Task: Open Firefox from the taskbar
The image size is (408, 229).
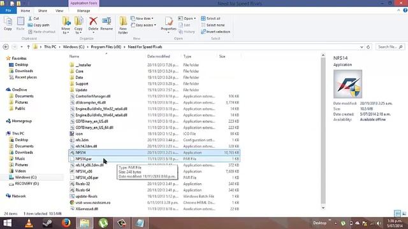Action: pyautogui.click(x=66, y=223)
